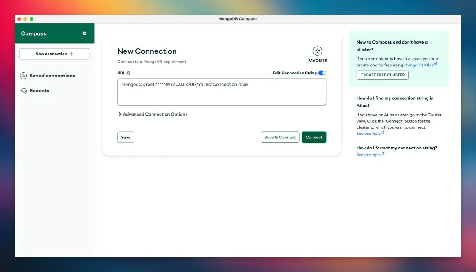This screenshot has height=272, width=476.
Task: Click the FAVORITE label text
Action: pos(317,61)
